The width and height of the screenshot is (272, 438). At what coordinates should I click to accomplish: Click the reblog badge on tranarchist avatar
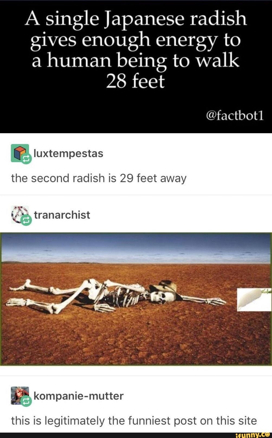(26, 221)
